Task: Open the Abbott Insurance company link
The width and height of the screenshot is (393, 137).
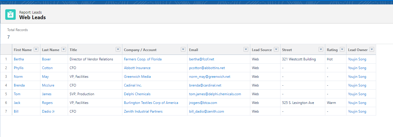Action: tap(137, 68)
